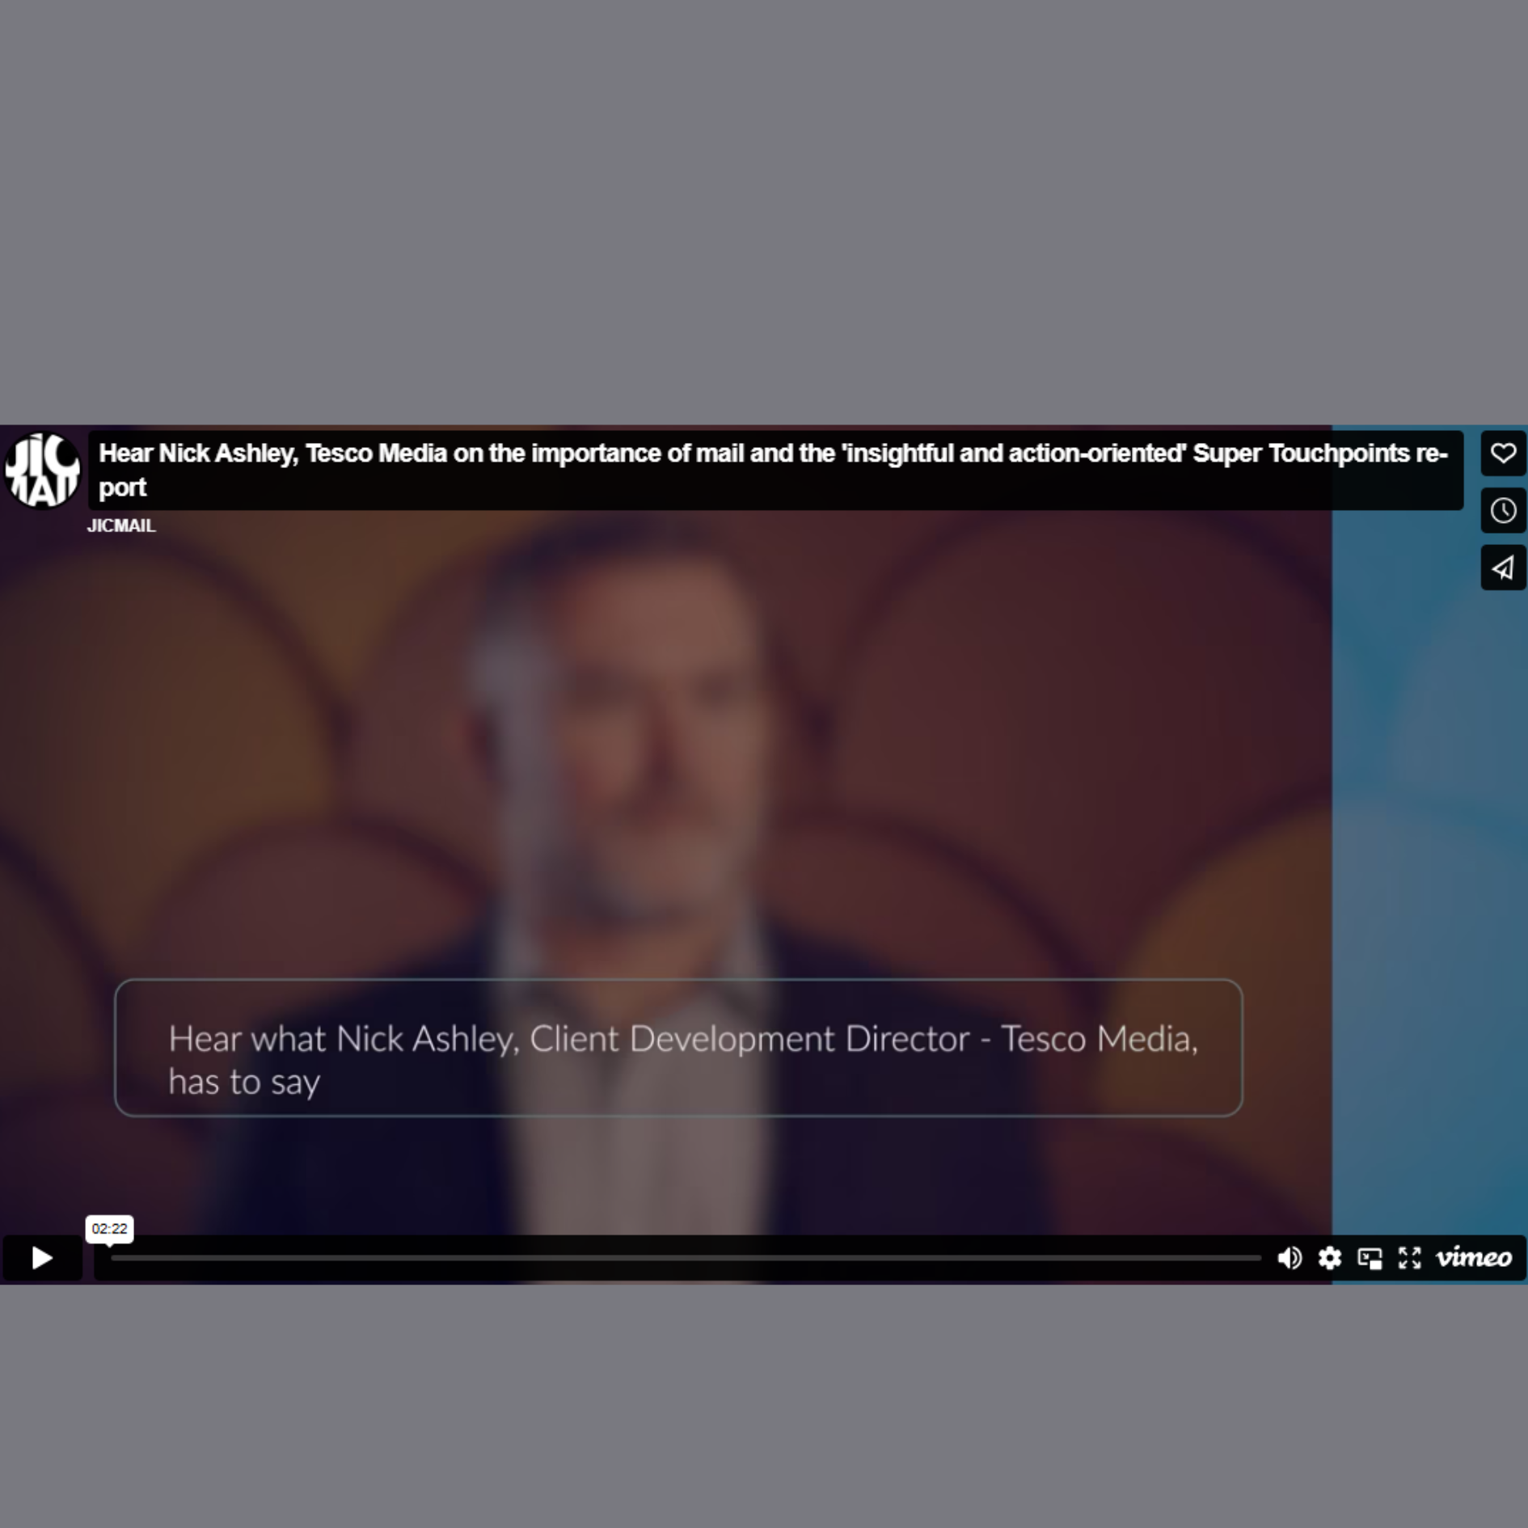The height and width of the screenshot is (1528, 1528).
Task: Visit the JICMAIL channel name link
Action: tap(121, 526)
